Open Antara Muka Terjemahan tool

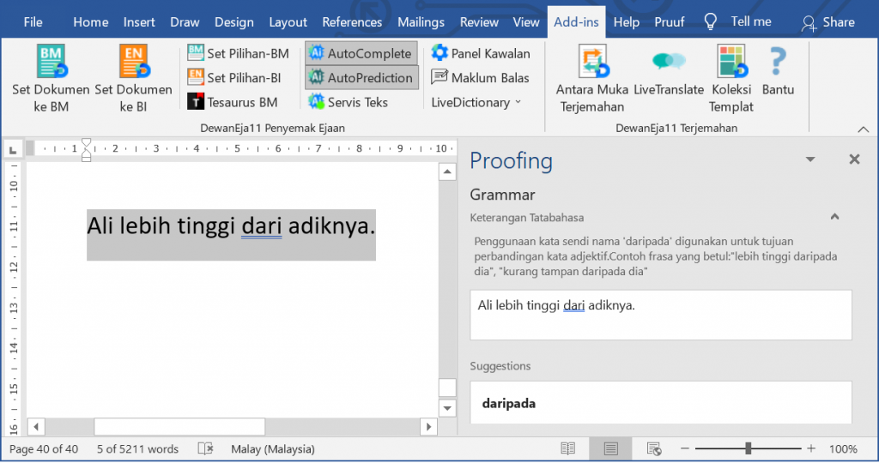[x=591, y=62]
